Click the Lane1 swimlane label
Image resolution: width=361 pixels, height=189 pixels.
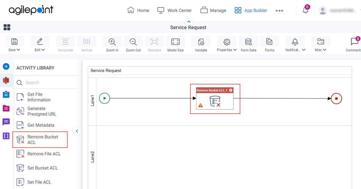[x=92, y=100]
